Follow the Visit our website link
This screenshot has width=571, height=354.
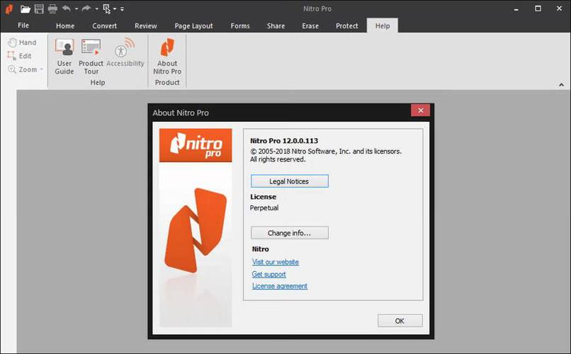pyautogui.click(x=276, y=262)
